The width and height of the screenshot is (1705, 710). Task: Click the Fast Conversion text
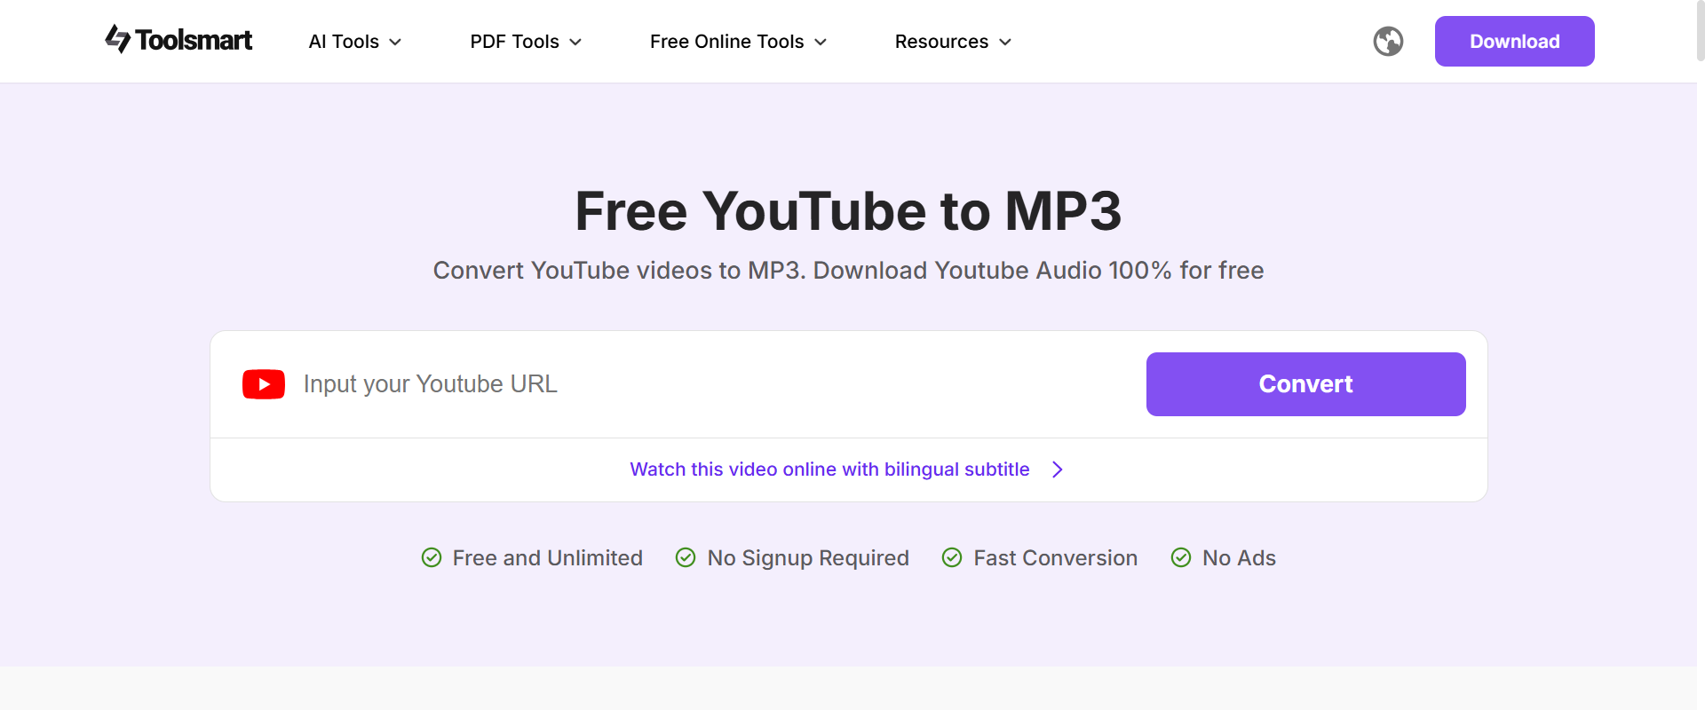(1055, 557)
